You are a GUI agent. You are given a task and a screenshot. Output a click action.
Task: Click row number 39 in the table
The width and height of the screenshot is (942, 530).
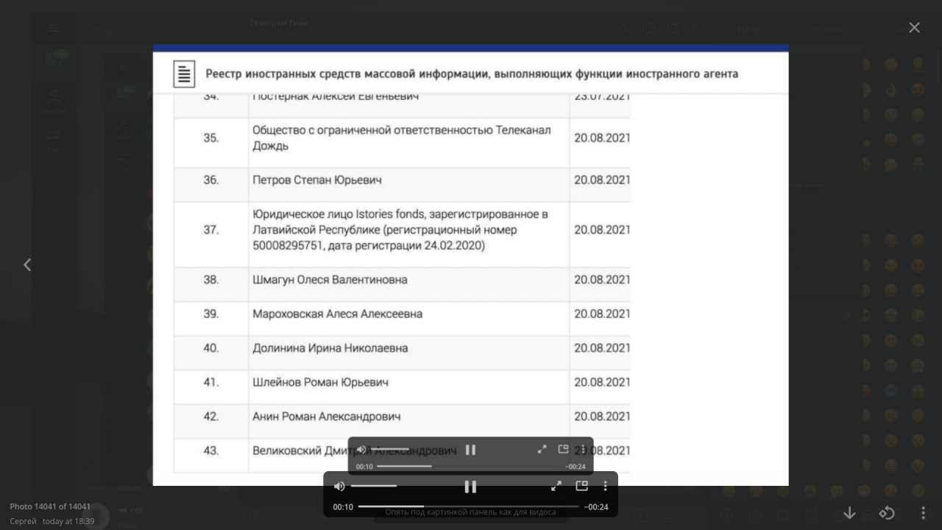(x=211, y=314)
